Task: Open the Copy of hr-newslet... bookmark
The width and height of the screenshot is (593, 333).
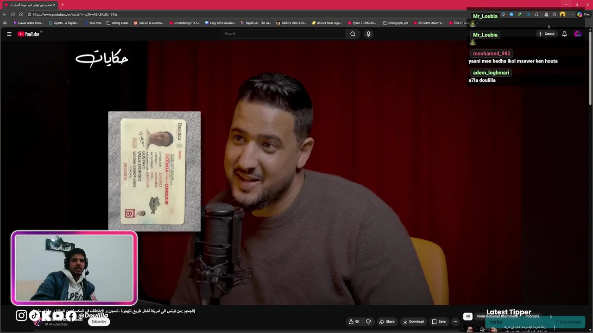Action: tap(220, 23)
